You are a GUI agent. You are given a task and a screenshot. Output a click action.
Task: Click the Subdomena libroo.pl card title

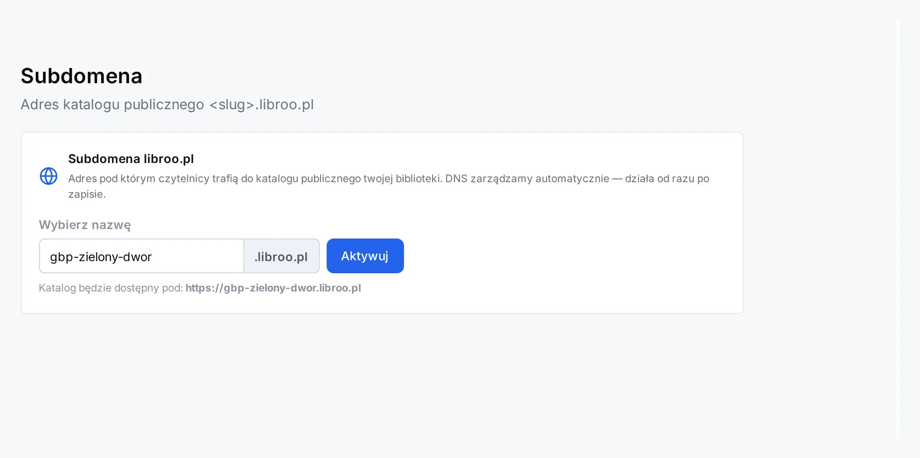pos(131,159)
